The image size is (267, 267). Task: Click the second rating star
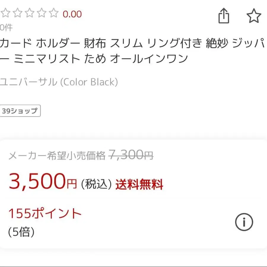pos(18,13)
